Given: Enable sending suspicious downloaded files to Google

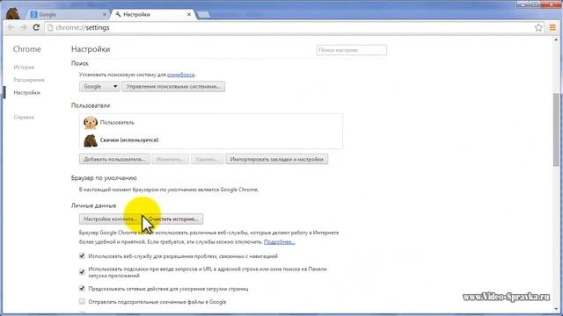Looking at the screenshot, I should [82, 301].
